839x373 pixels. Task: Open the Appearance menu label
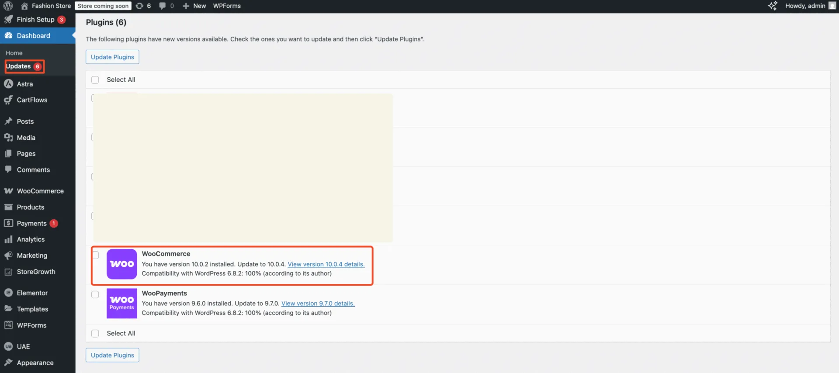point(35,363)
